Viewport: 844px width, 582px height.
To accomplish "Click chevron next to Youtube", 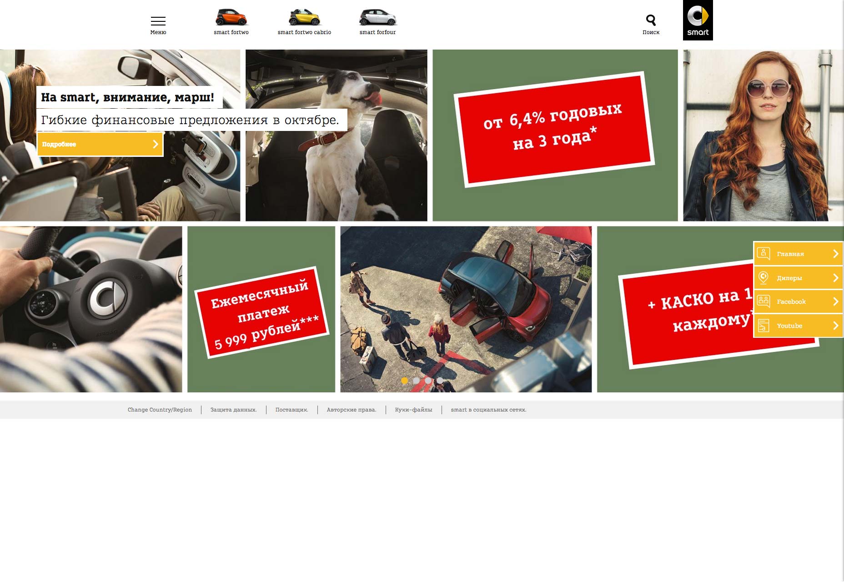I will tap(835, 326).
